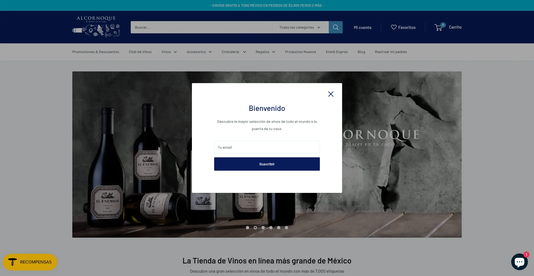Open Envió Expres page

337,52
